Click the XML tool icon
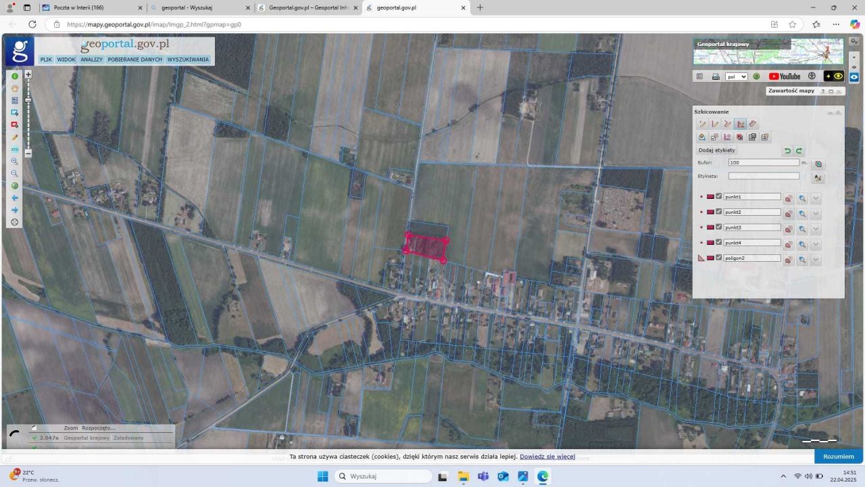The image size is (865, 487). click(x=15, y=149)
